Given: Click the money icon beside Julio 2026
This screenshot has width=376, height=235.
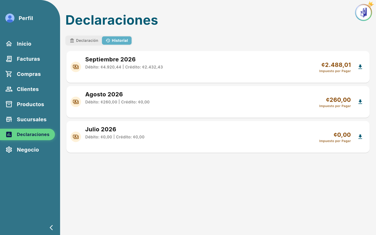Looking at the screenshot, I should point(76,137).
